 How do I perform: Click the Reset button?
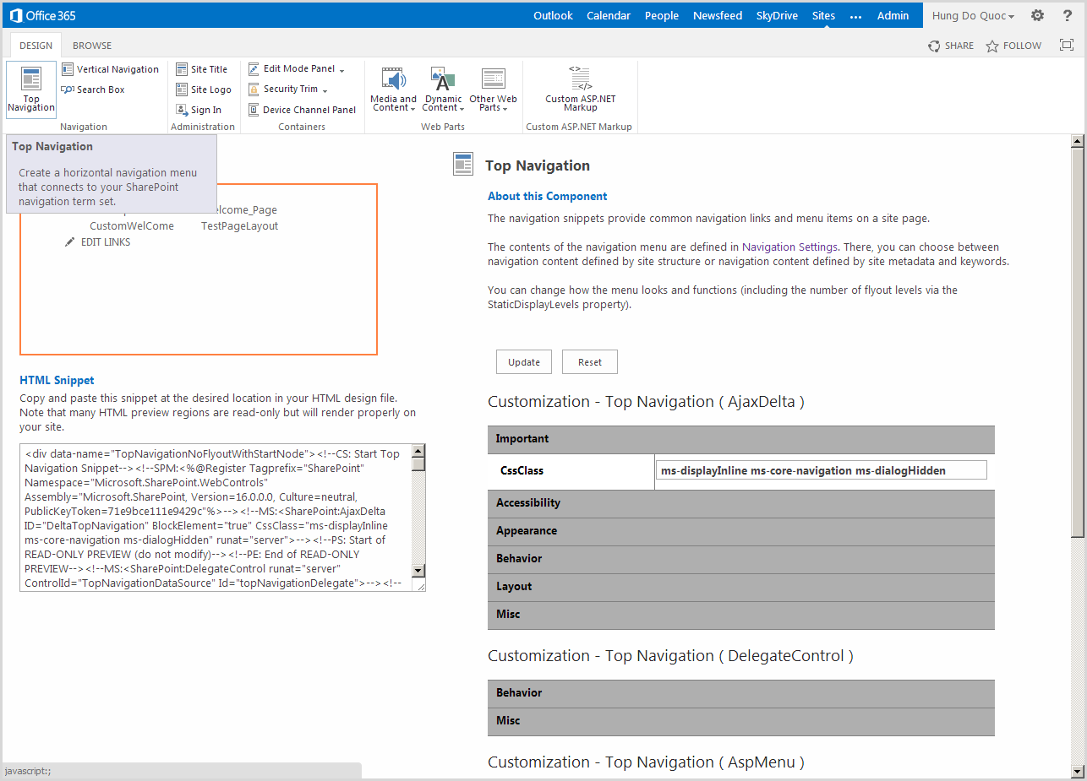590,362
